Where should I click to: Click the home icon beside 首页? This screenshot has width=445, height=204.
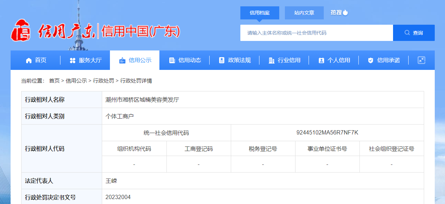(29, 60)
